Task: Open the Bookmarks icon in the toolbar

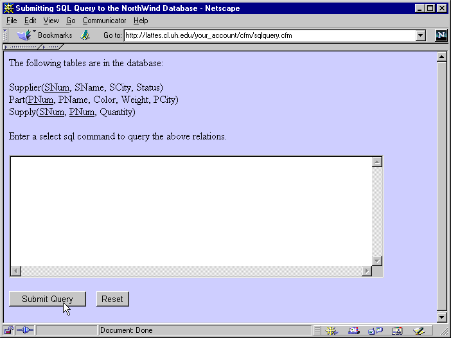Action: 24,35
